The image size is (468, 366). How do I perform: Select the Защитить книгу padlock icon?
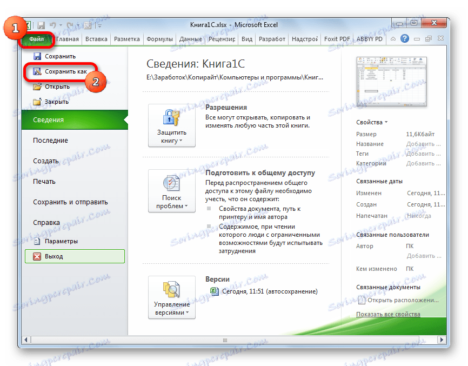(x=170, y=118)
